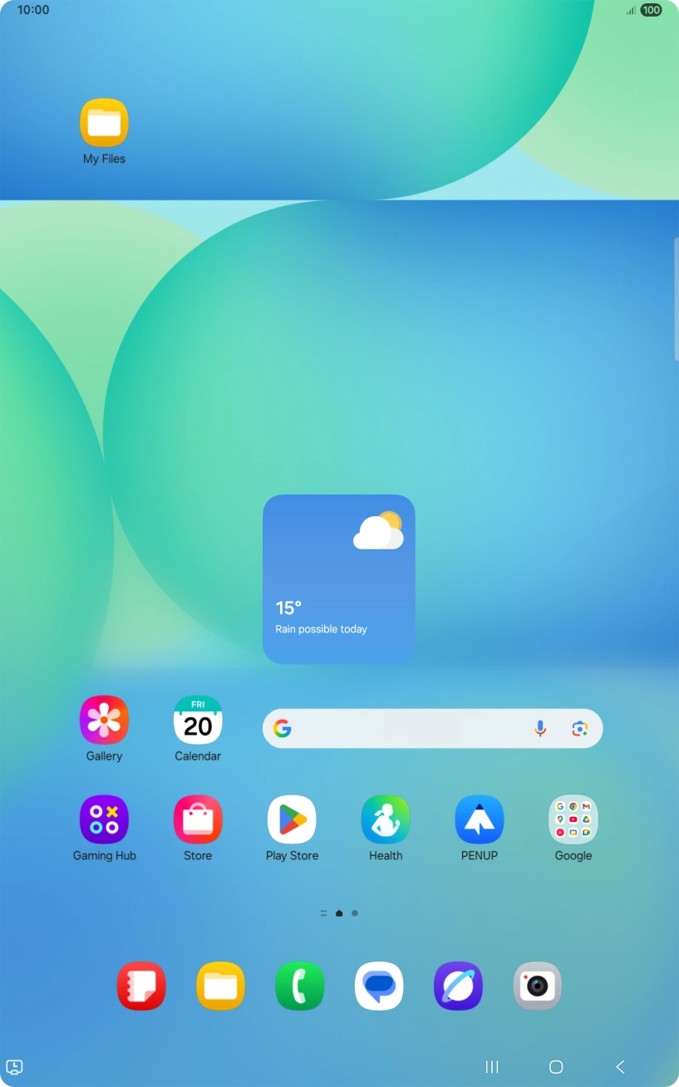This screenshot has height=1087, width=679.
Task: Start a Google voice search
Action: 539,728
